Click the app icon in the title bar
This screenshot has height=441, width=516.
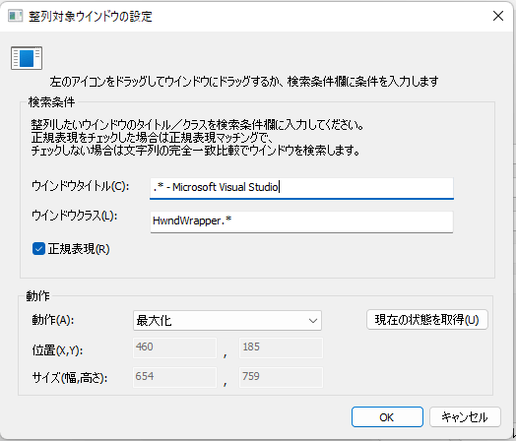pos(15,16)
